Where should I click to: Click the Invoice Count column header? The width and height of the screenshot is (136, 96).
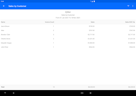tap(49, 22)
